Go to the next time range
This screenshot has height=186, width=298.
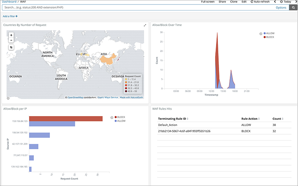296,2
